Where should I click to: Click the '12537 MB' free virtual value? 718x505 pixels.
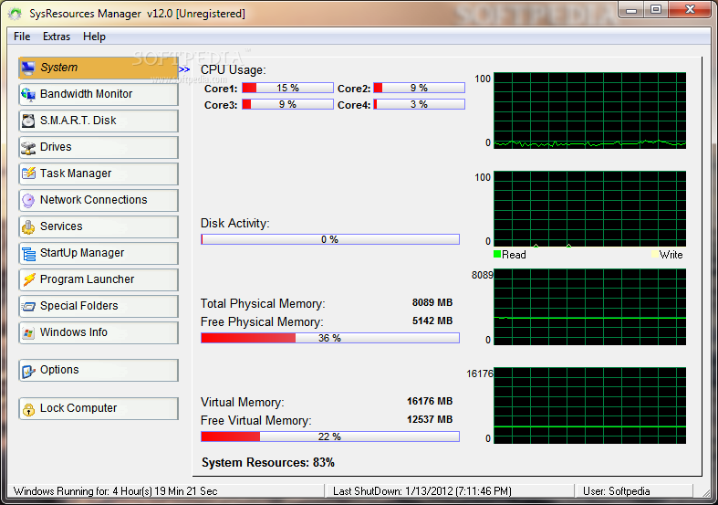430,419
